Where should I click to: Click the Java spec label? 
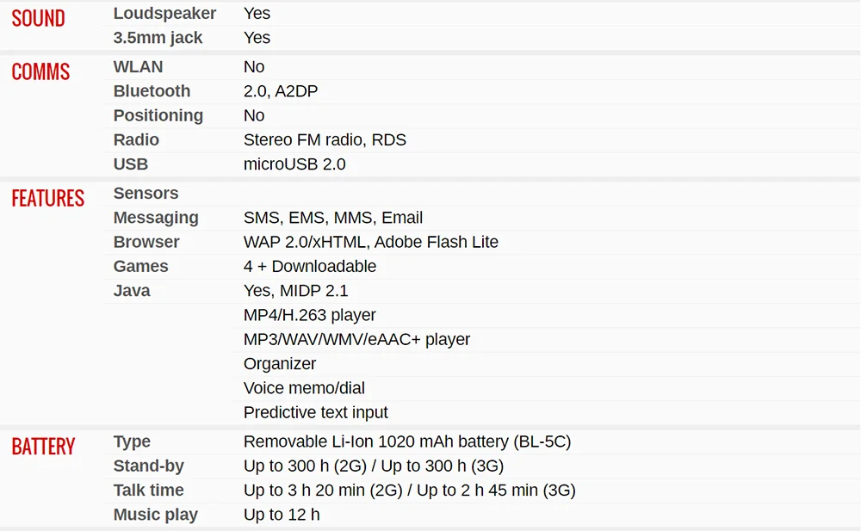[131, 290]
